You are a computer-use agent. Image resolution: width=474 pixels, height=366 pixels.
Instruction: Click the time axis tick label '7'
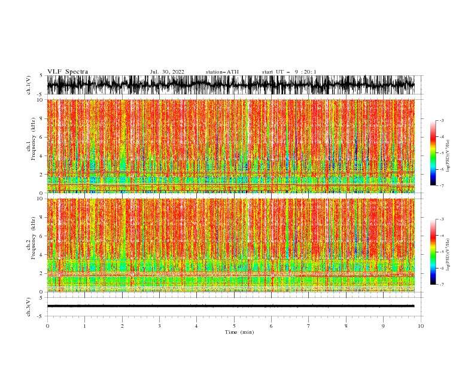click(x=309, y=326)
